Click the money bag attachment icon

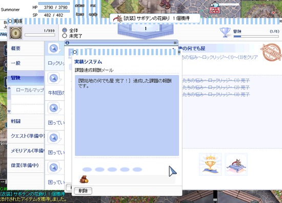(x=84, y=179)
